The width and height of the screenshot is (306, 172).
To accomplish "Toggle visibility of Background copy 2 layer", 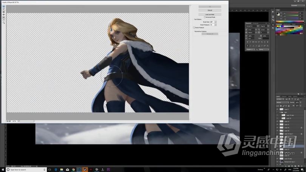I will click(x=278, y=162).
